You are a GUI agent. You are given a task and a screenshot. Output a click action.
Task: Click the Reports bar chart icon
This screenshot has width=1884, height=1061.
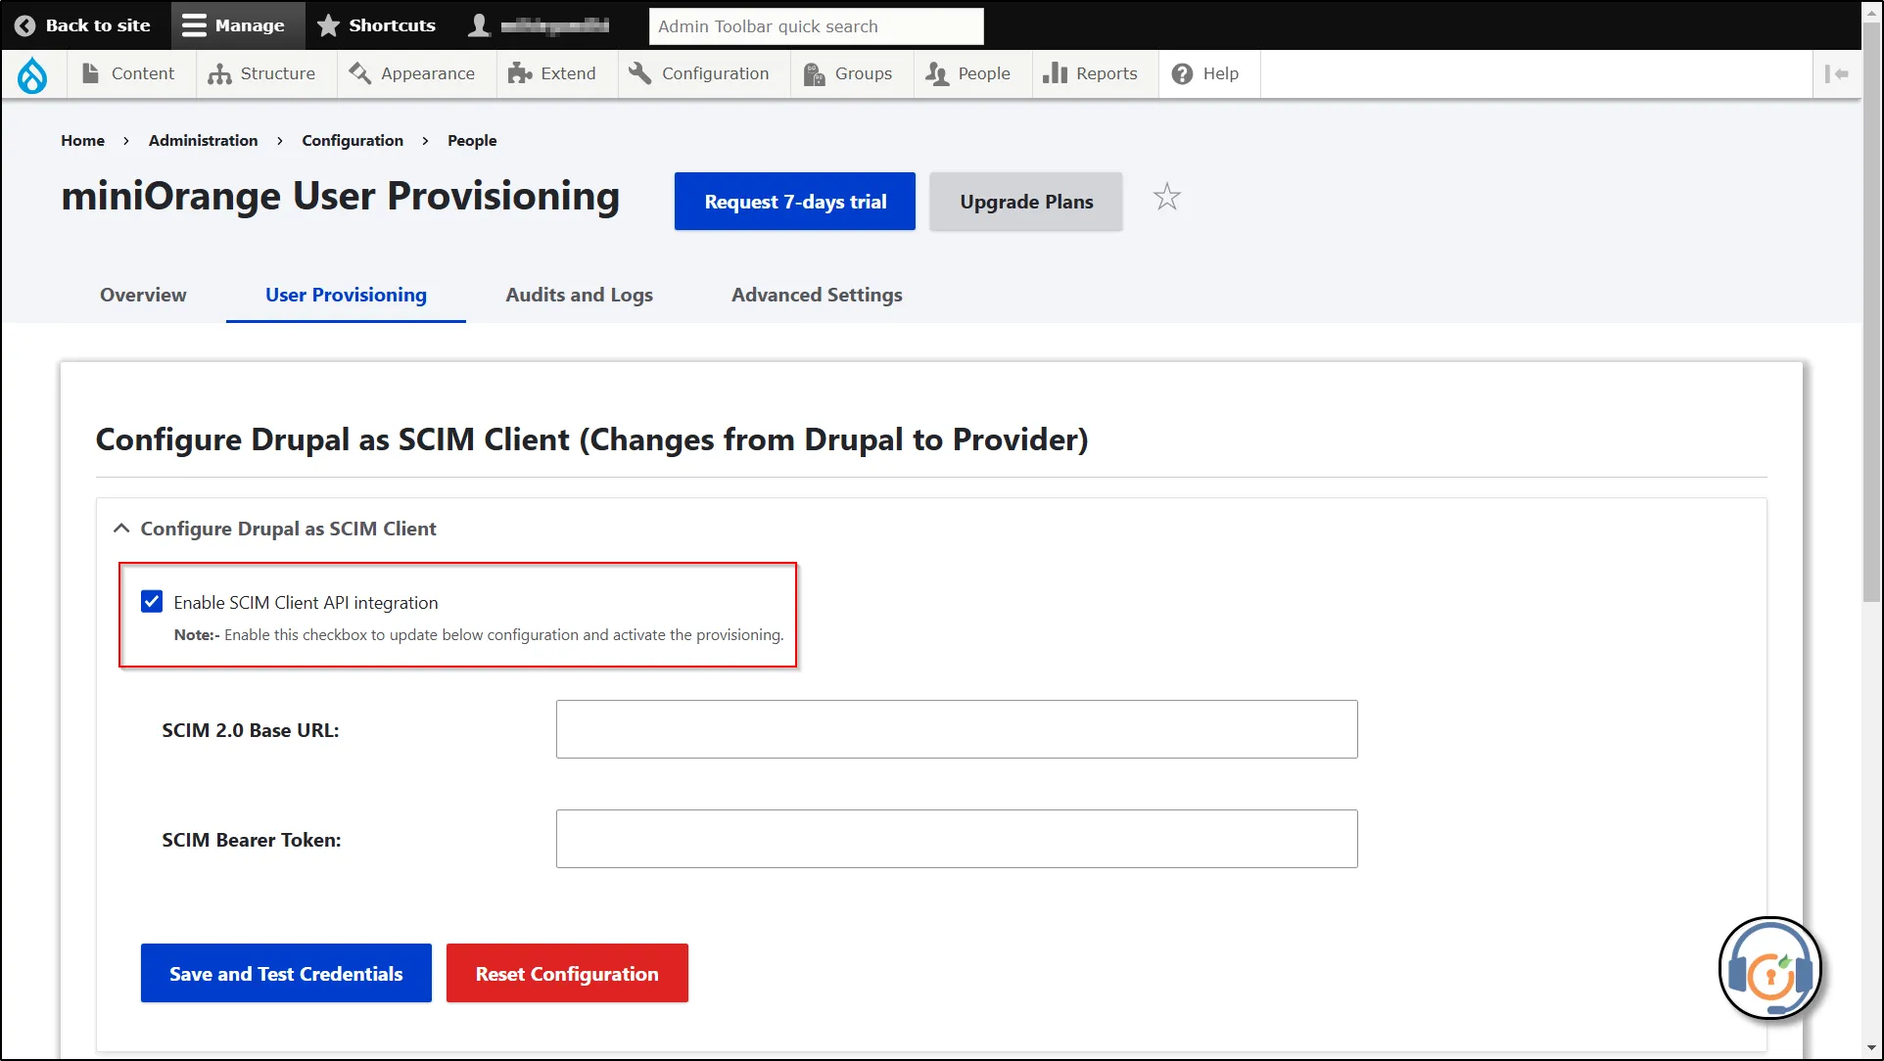(1055, 73)
